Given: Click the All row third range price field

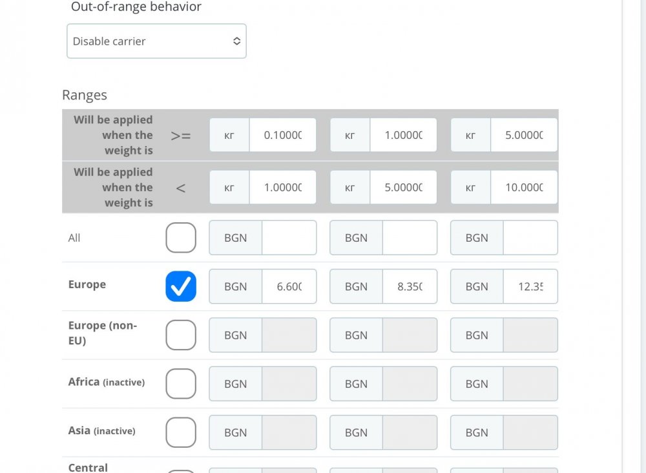Looking at the screenshot, I should 530,238.
